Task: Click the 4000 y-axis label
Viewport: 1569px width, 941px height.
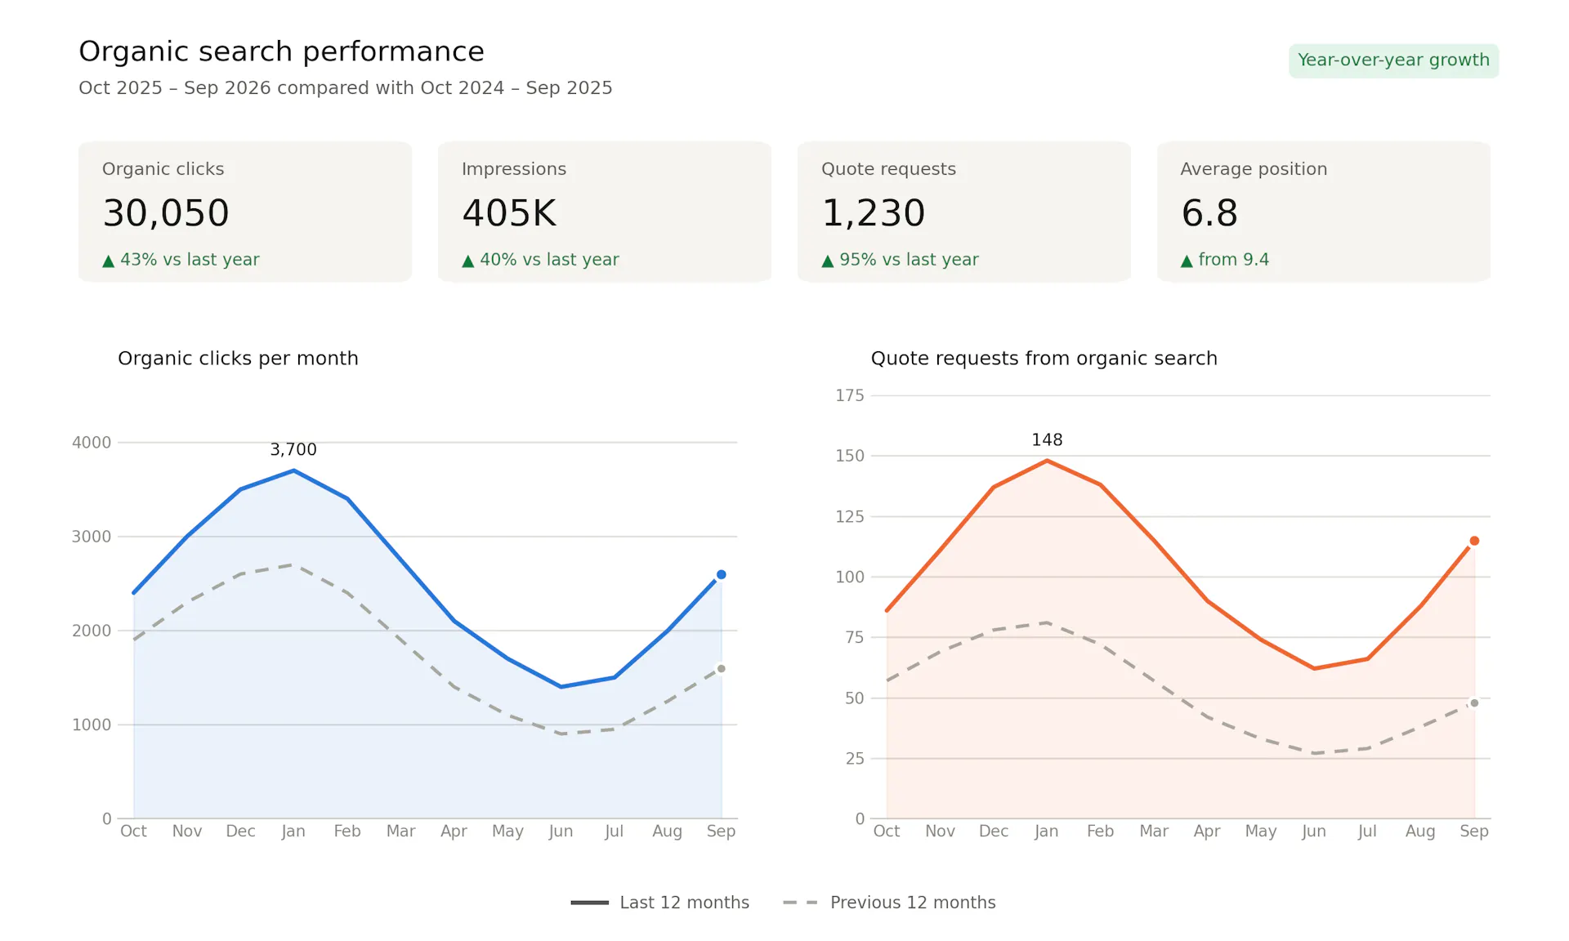Action: pos(92,443)
